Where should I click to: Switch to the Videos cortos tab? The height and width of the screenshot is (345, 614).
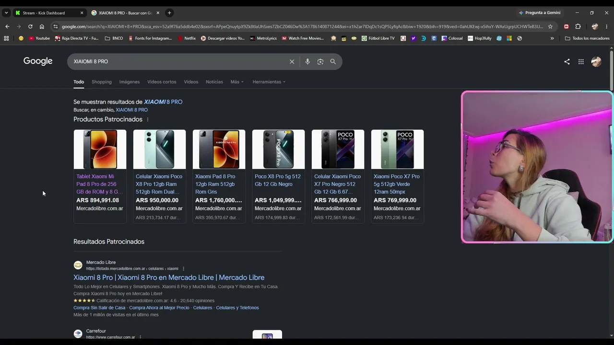162,82
